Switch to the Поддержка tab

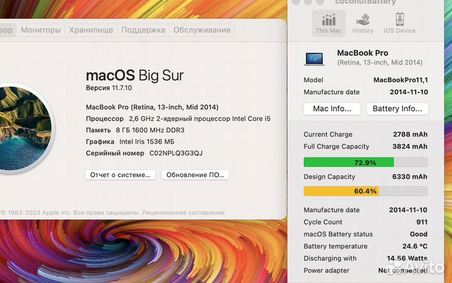[143, 30]
